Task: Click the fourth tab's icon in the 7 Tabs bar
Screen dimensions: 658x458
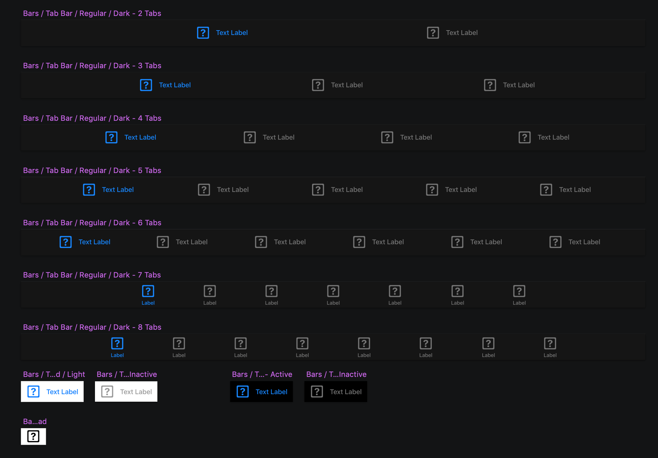Action: tap(333, 291)
